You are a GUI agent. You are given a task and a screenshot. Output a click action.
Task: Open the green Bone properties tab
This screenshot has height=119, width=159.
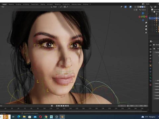click(150, 78)
